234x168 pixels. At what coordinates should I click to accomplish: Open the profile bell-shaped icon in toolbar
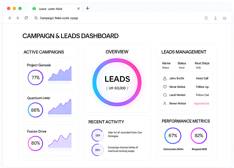point(206,18)
